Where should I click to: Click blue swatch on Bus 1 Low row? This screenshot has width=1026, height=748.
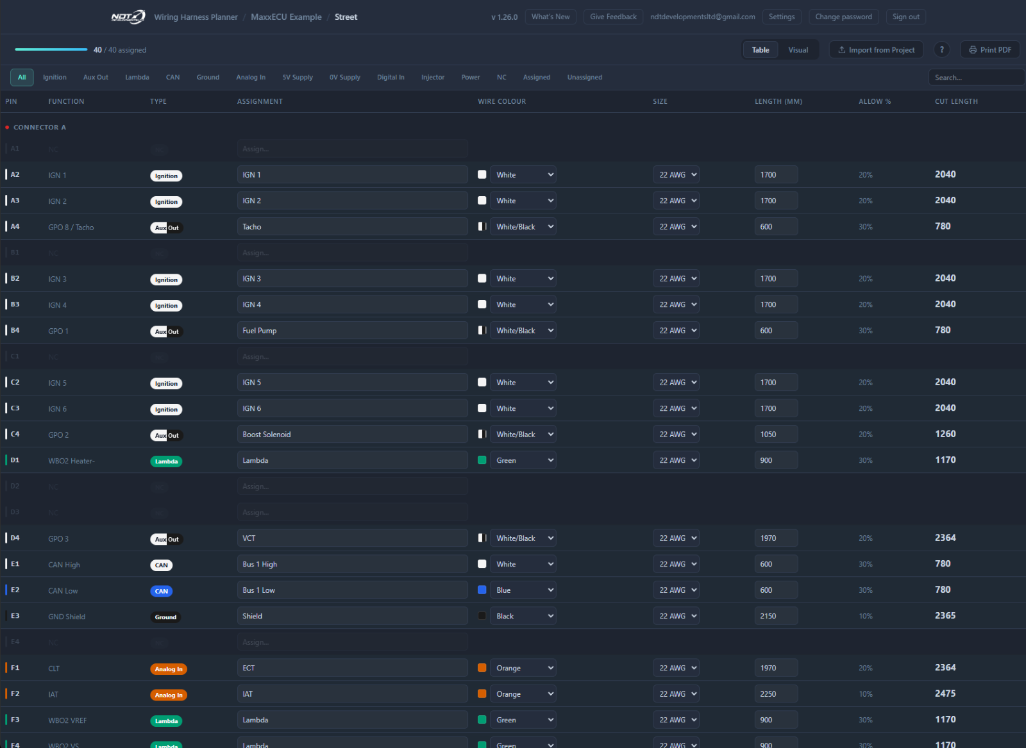click(482, 590)
